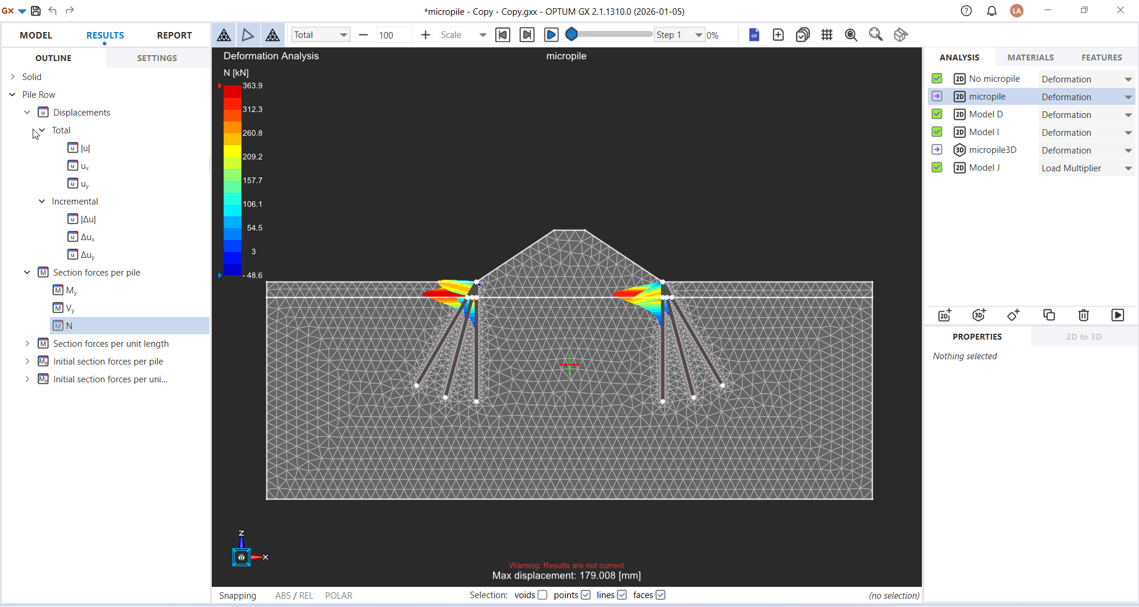Open Model J Load Multiplier dropdown
Viewport: 1139px width, 607px height.
(1128, 168)
